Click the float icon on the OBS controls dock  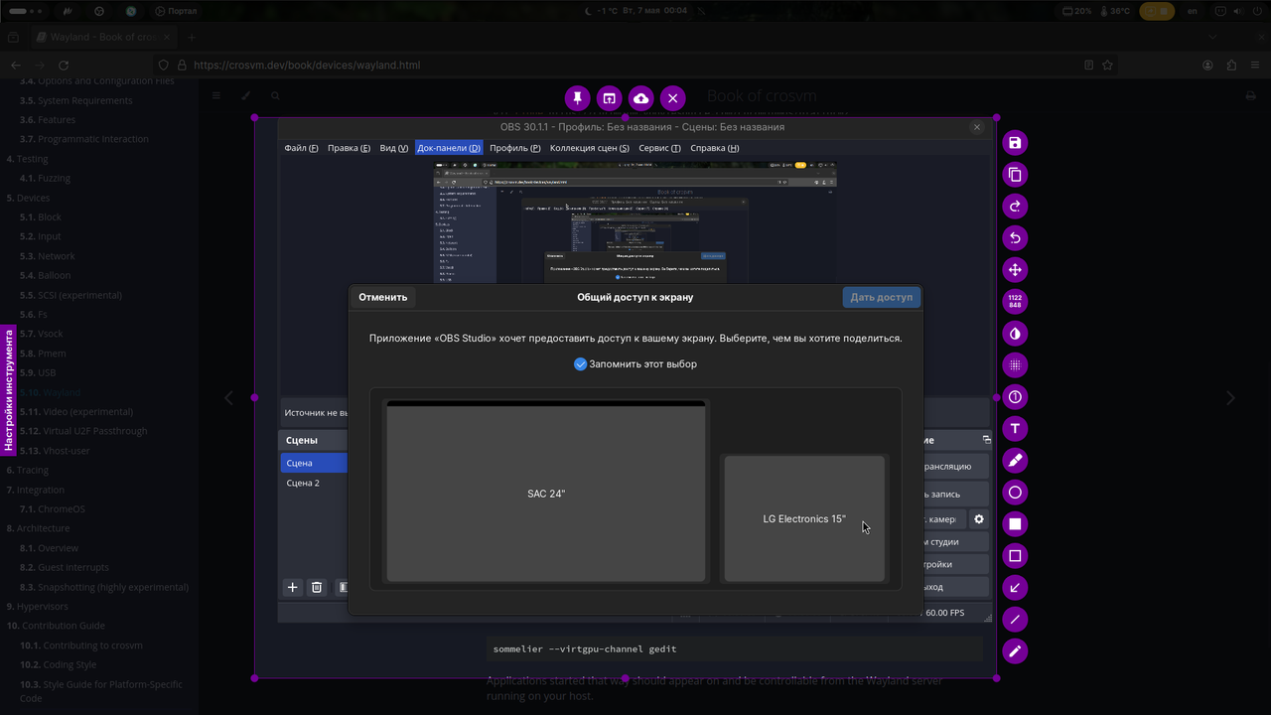pos(986,439)
